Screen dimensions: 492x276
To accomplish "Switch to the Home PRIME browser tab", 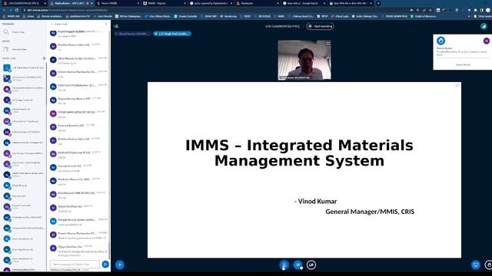I will tap(117, 3).
